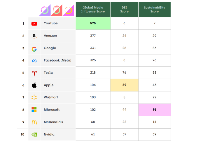Select the Apple logo icon
Image resolution: width=203 pixels, height=143 pixels.
34,85
